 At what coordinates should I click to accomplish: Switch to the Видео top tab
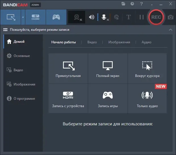tap(92, 42)
